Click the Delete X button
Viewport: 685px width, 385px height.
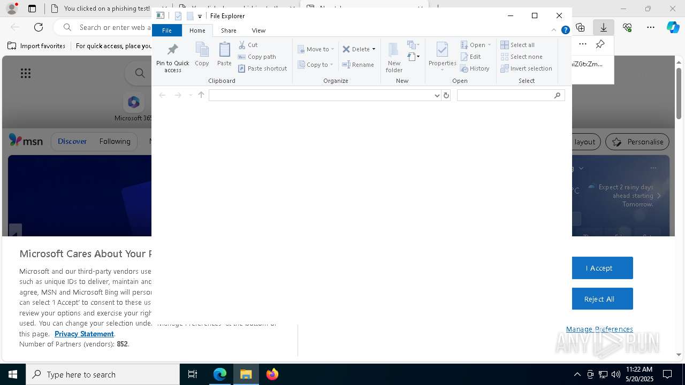click(x=356, y=49)
